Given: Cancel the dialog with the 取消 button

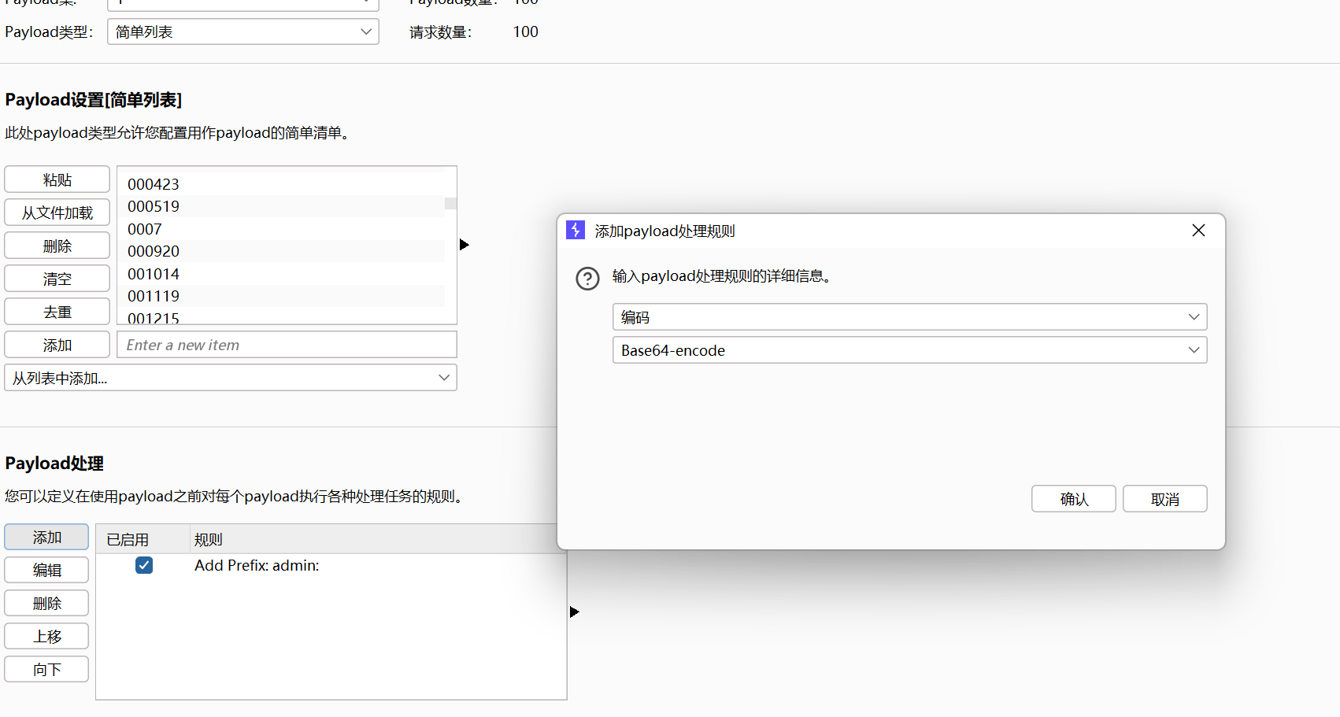Looking at the screenshot, I should (1164, 498).
